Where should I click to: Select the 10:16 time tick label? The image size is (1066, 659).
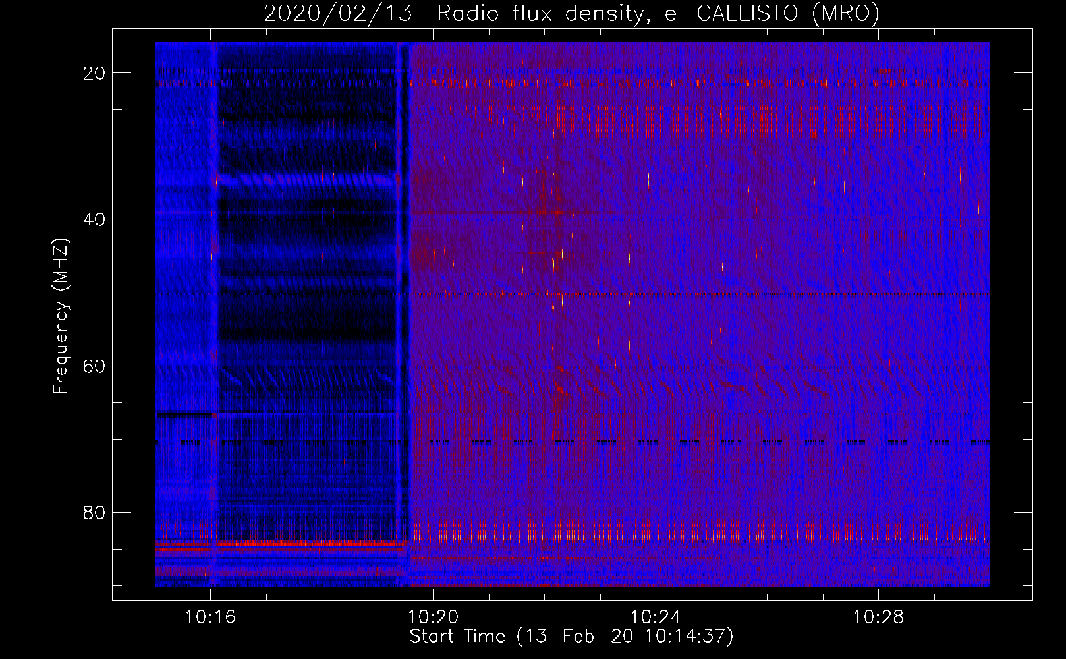[211, 617]
